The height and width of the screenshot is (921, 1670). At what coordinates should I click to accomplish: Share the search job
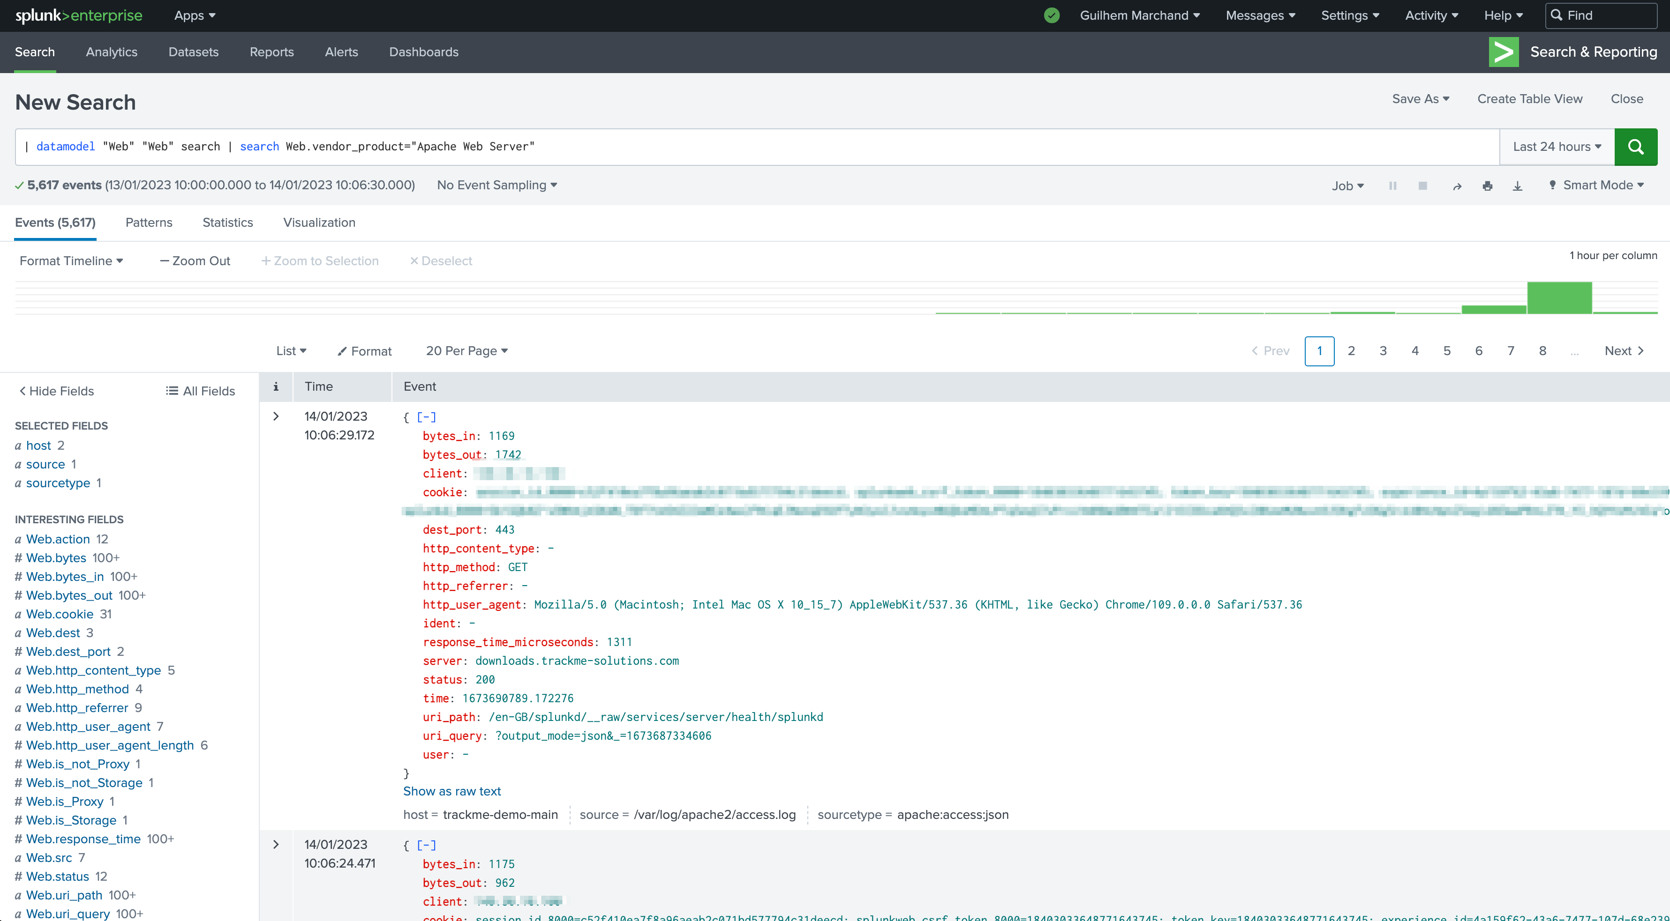point(1457,186)
